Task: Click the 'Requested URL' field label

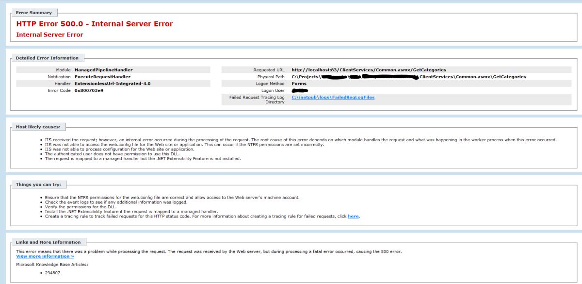Action: click(269, 70)
